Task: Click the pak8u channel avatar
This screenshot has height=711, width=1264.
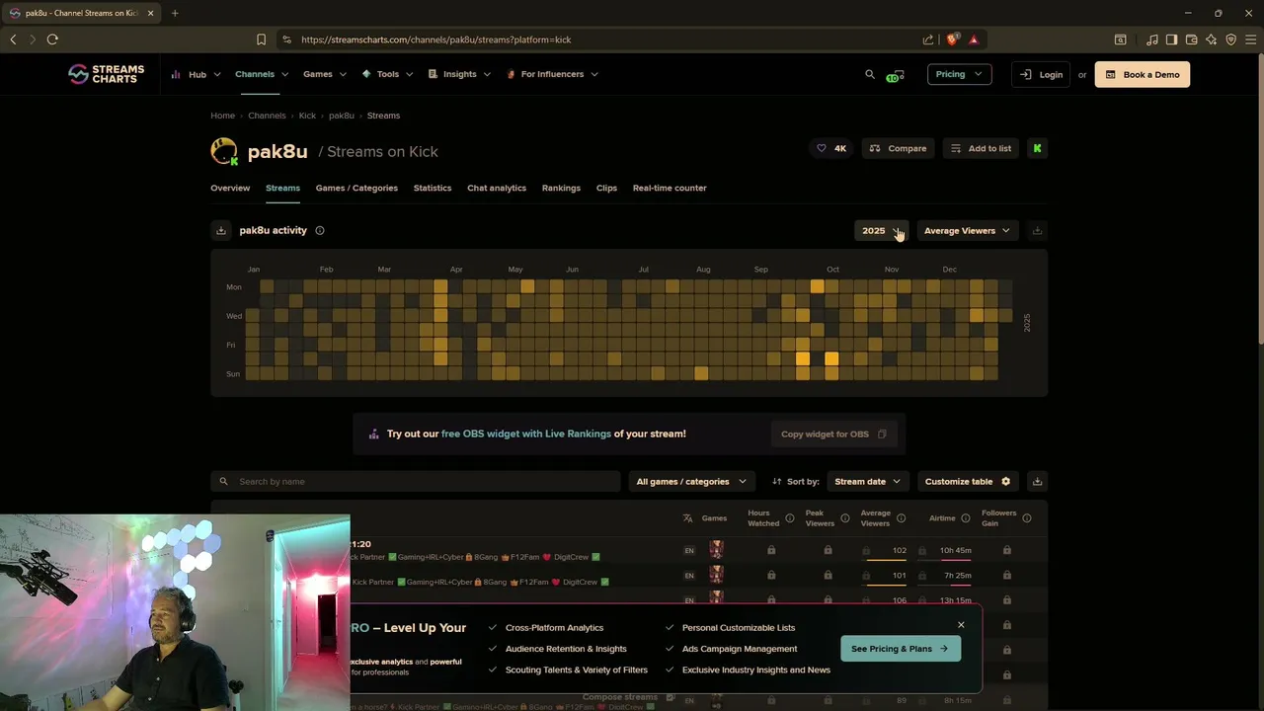Action: point(224,151)
